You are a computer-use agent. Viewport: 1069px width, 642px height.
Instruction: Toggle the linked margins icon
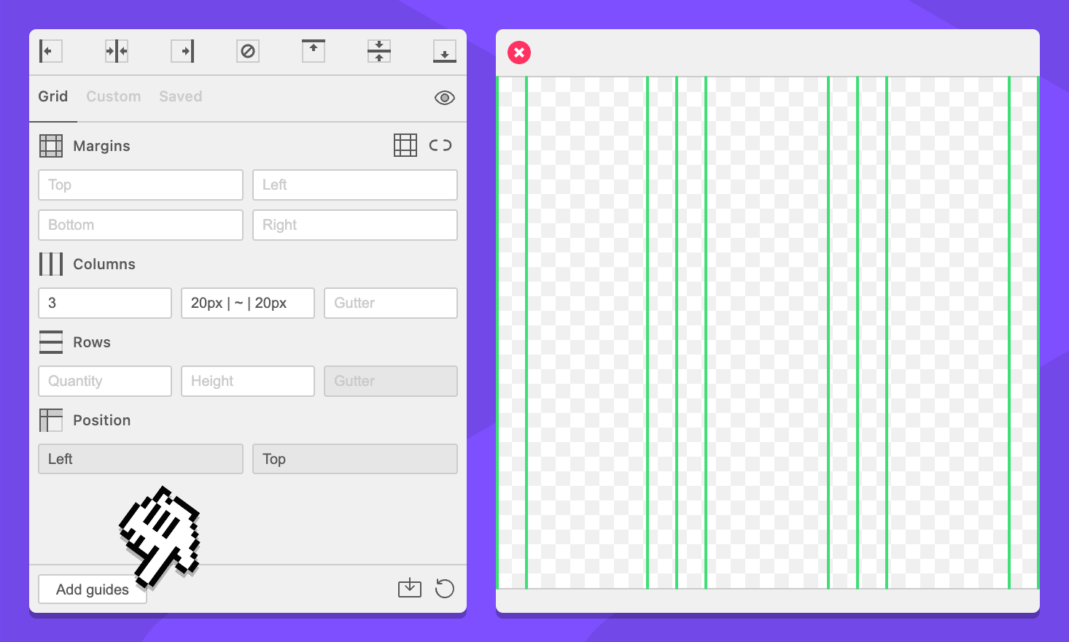click(440, 145)
